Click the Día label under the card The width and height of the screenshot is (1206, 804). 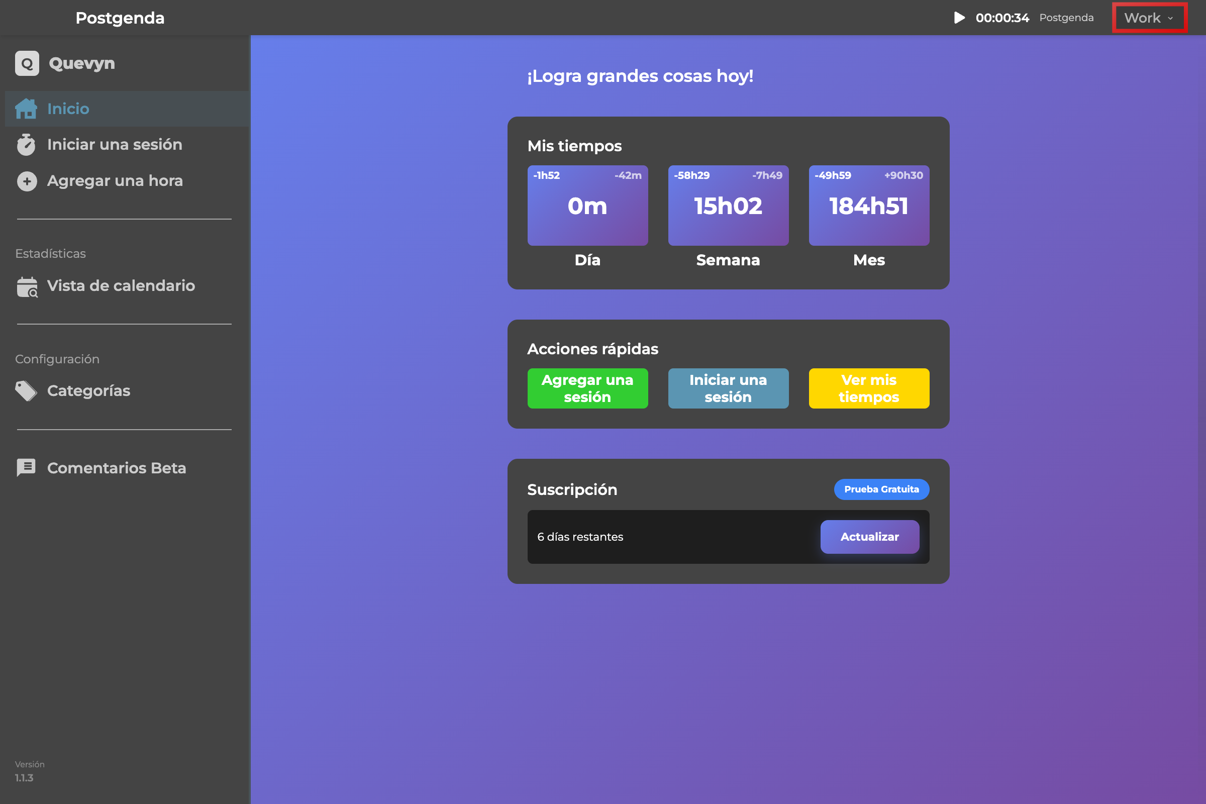pyautogui.click(x=587, y=260)
